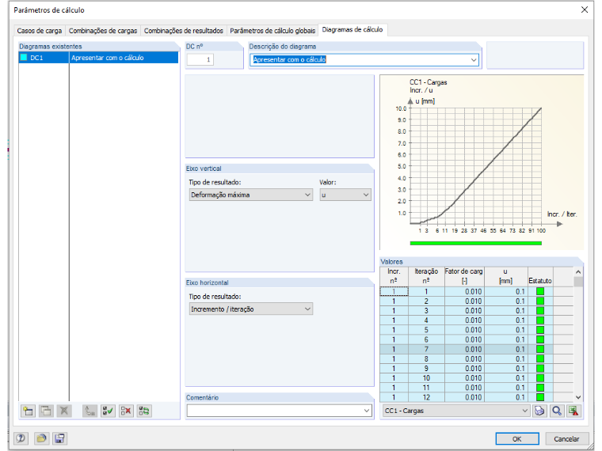
Task: Close the Parâmetros de cálculo dialog
Action: pyautogui.click(x=585, y=9)
